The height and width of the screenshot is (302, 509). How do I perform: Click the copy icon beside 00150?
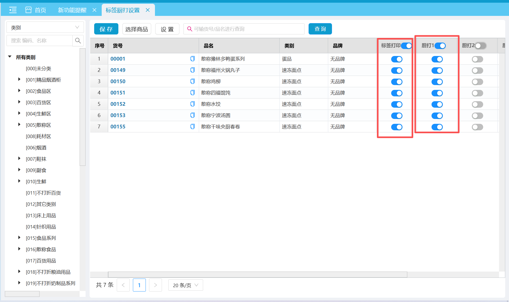pyautogui.click(x=192, y=81)
